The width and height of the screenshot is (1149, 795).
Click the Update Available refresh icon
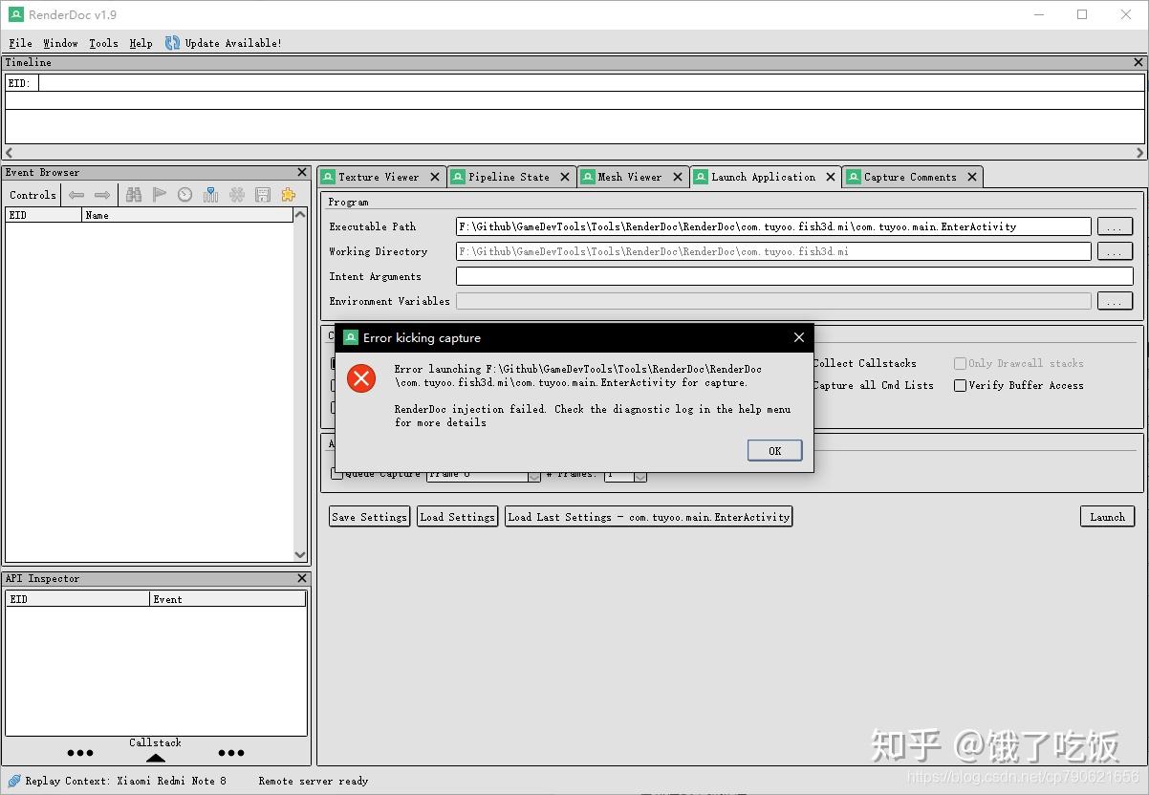[172, 42]
